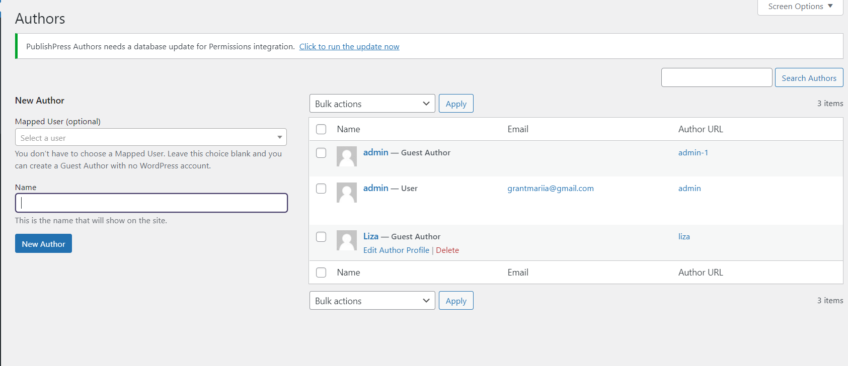Screen dimensions: 848x366
Task: Click the New Author button
Action: point(43,244)
